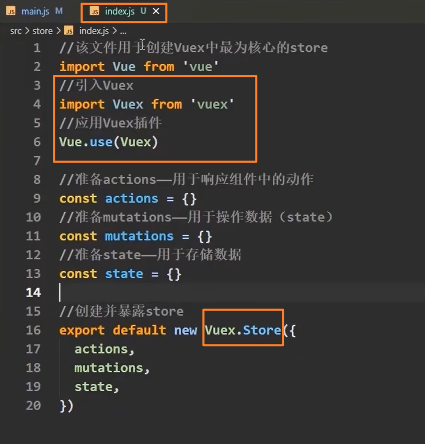Click the empty braces on line 9
Viewport: 425px width, 444px height.
[189, 199]
